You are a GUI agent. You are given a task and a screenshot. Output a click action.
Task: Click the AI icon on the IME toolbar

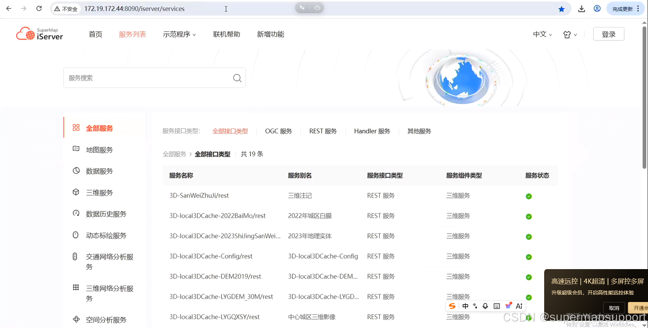519,306
